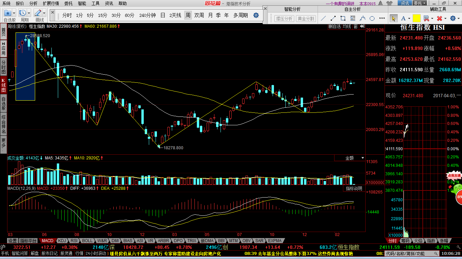
Task: Click the 删自选 button
Action: (x=334, y=26)
